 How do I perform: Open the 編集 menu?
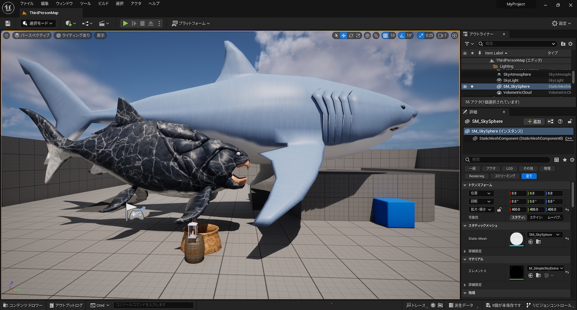tap(44, 3)
